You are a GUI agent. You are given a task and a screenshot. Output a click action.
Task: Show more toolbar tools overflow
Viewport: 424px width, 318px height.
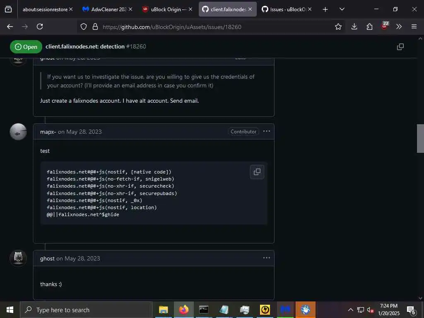click(x=399, y=26)
